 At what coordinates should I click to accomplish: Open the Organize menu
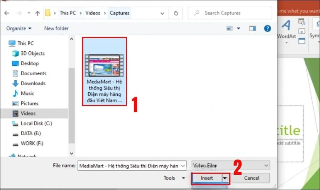19,28
